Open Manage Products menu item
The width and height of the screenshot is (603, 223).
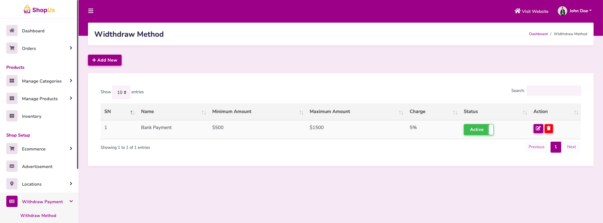click(x=40, y=99)
